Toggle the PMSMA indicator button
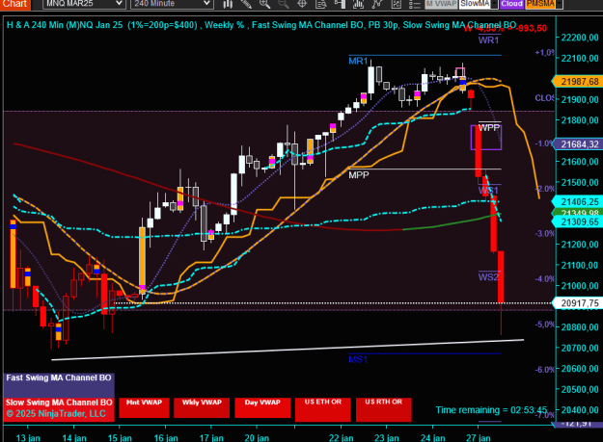 pos(540,4)
